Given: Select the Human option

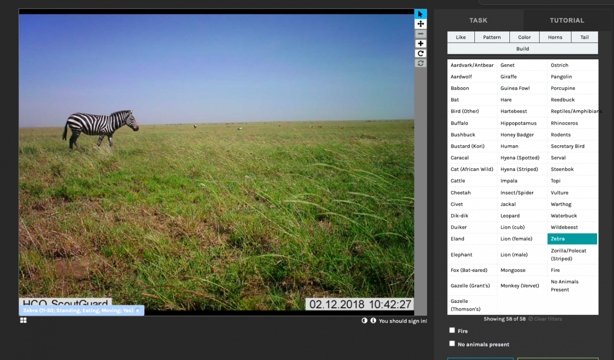Looking at the screenshot, I should (x=522, y=146).
